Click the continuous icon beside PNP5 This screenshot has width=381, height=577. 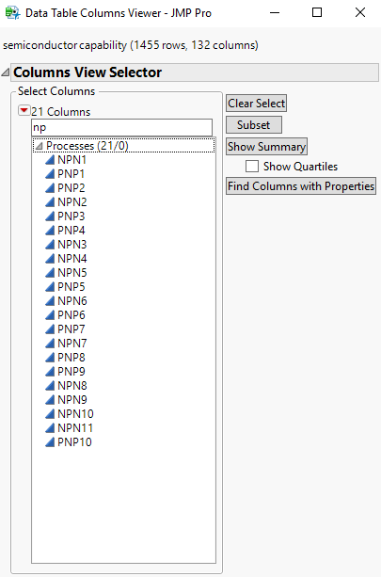50,287
